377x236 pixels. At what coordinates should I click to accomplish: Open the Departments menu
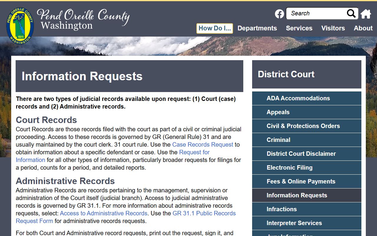[x=257, y=28]
